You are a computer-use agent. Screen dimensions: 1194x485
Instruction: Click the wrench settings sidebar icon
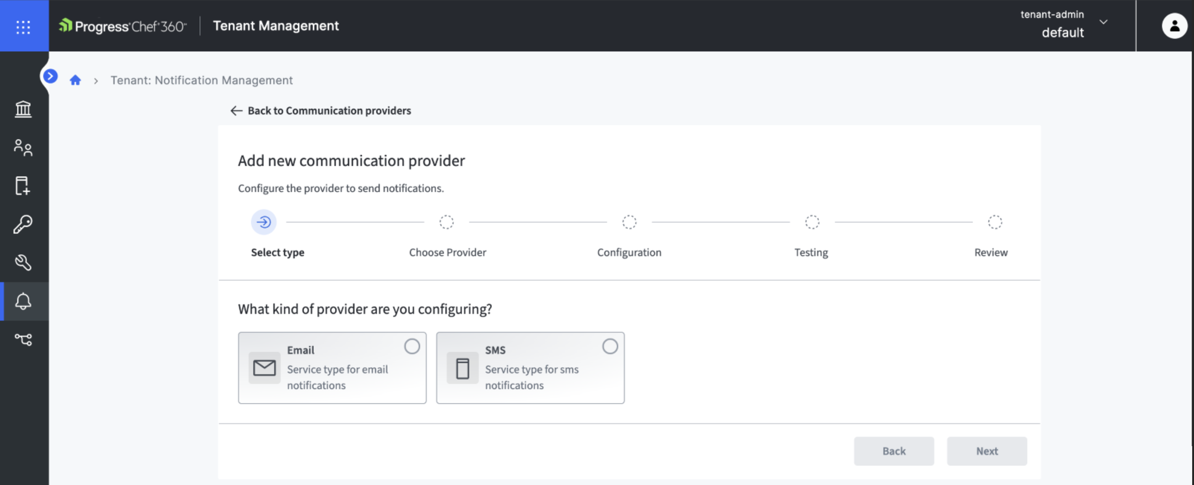(23, 263)
